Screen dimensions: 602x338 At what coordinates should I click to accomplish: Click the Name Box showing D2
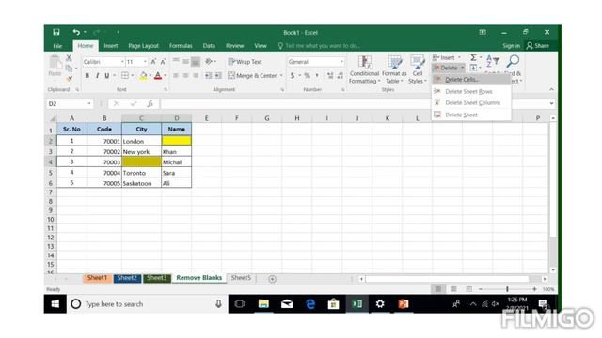70,104
